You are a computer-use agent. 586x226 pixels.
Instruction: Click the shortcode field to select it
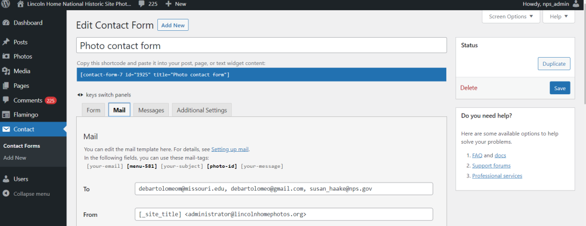pos(261,75)
